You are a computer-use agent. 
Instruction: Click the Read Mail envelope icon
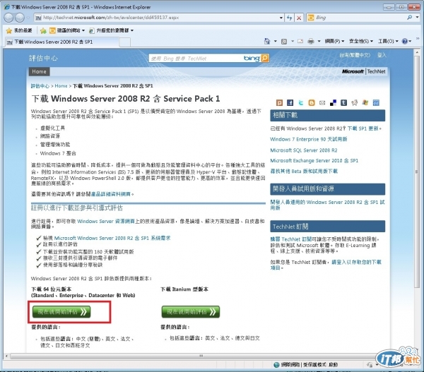pos(300,42)
